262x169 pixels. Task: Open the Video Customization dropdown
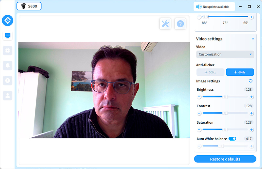coord(225,54)
